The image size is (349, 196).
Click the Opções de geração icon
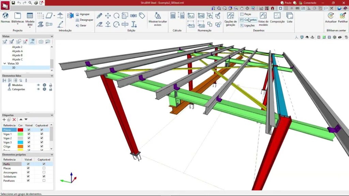point(230,16)
